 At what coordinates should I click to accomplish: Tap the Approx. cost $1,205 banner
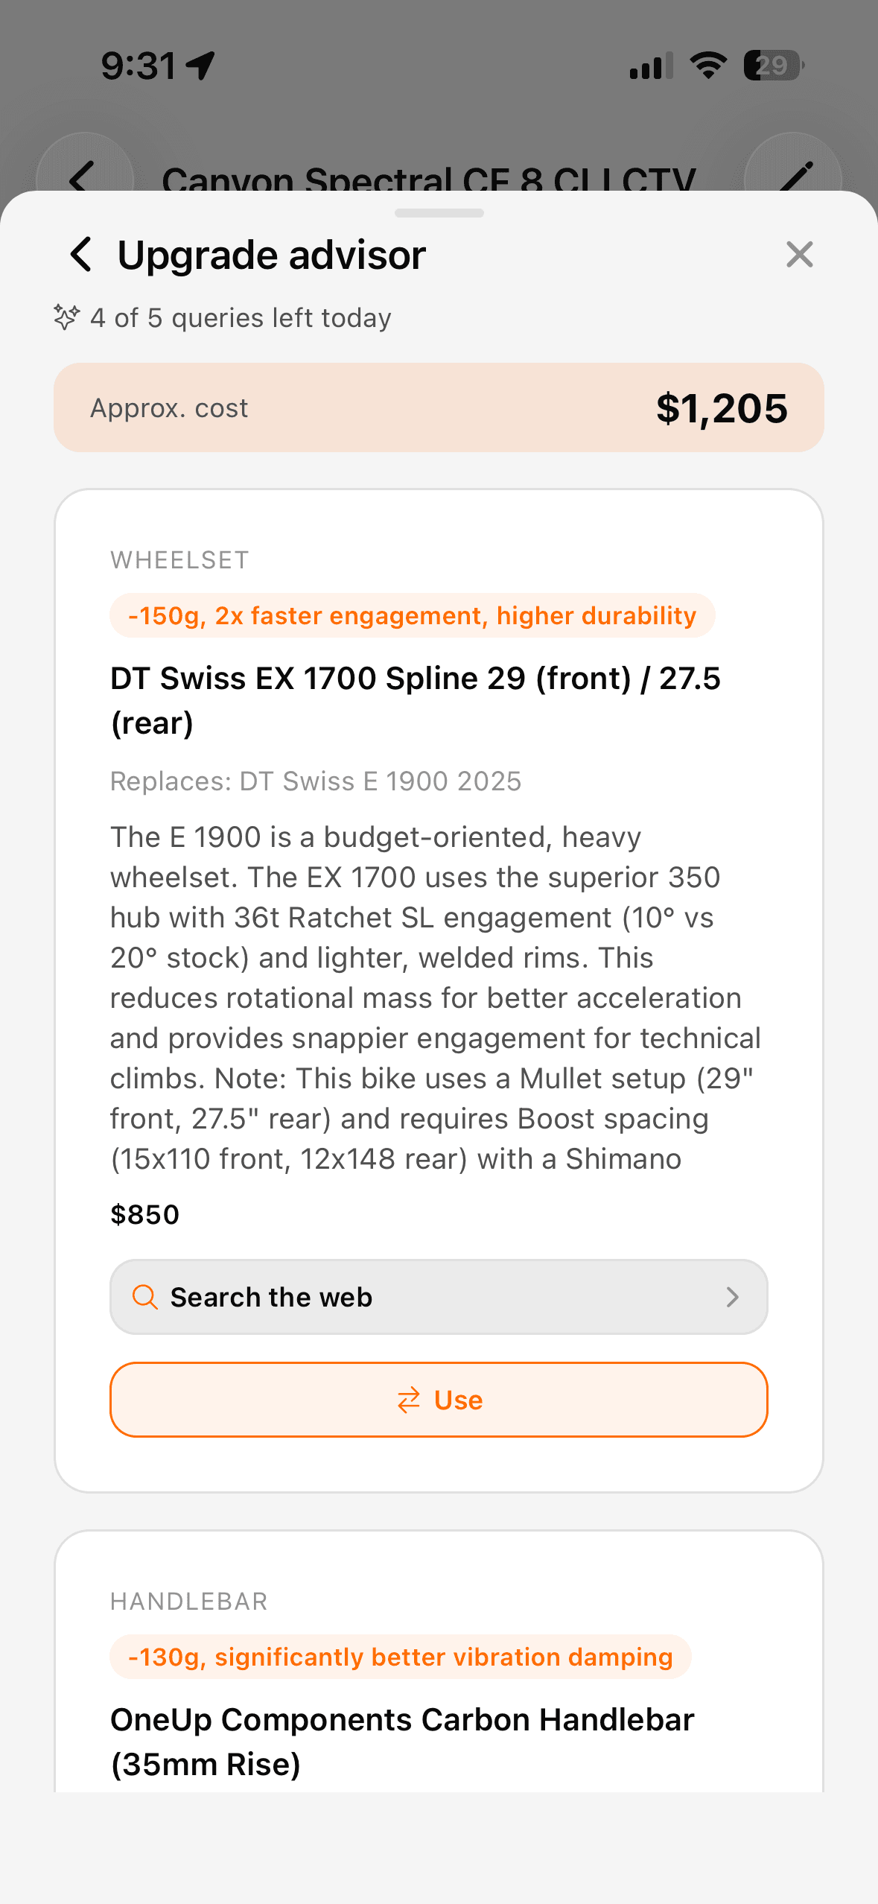pos(439,407)
